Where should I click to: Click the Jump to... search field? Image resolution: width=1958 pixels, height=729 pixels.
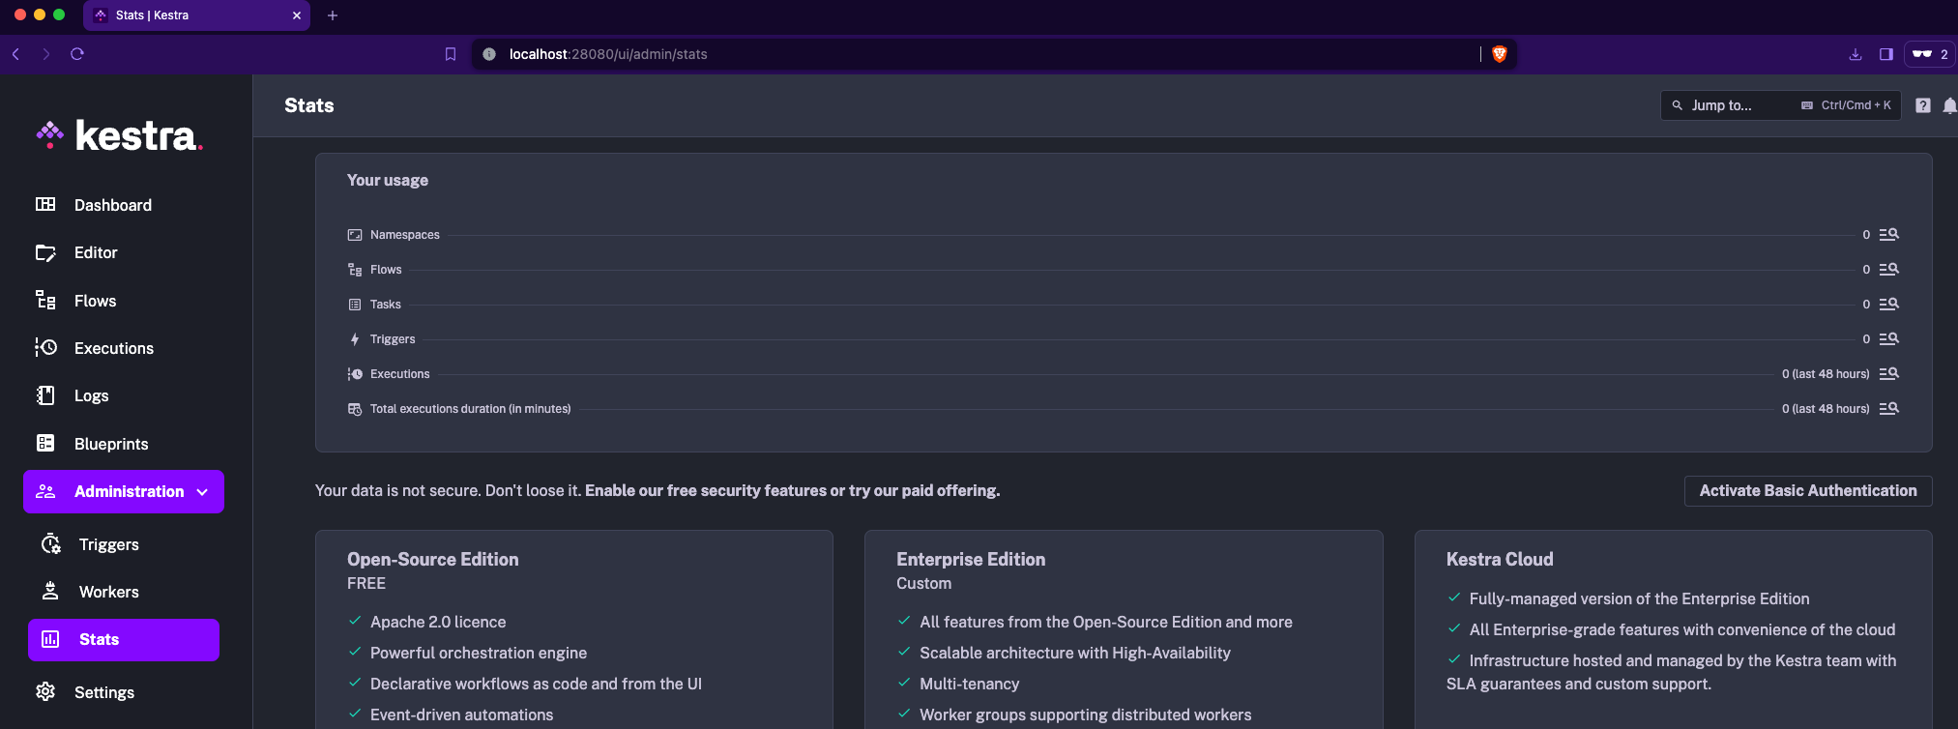coord(1780,105)
